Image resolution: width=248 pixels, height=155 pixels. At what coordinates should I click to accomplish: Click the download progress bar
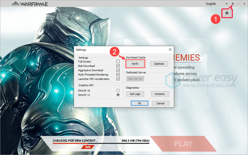pyautogui.click(x=101, y=143)
